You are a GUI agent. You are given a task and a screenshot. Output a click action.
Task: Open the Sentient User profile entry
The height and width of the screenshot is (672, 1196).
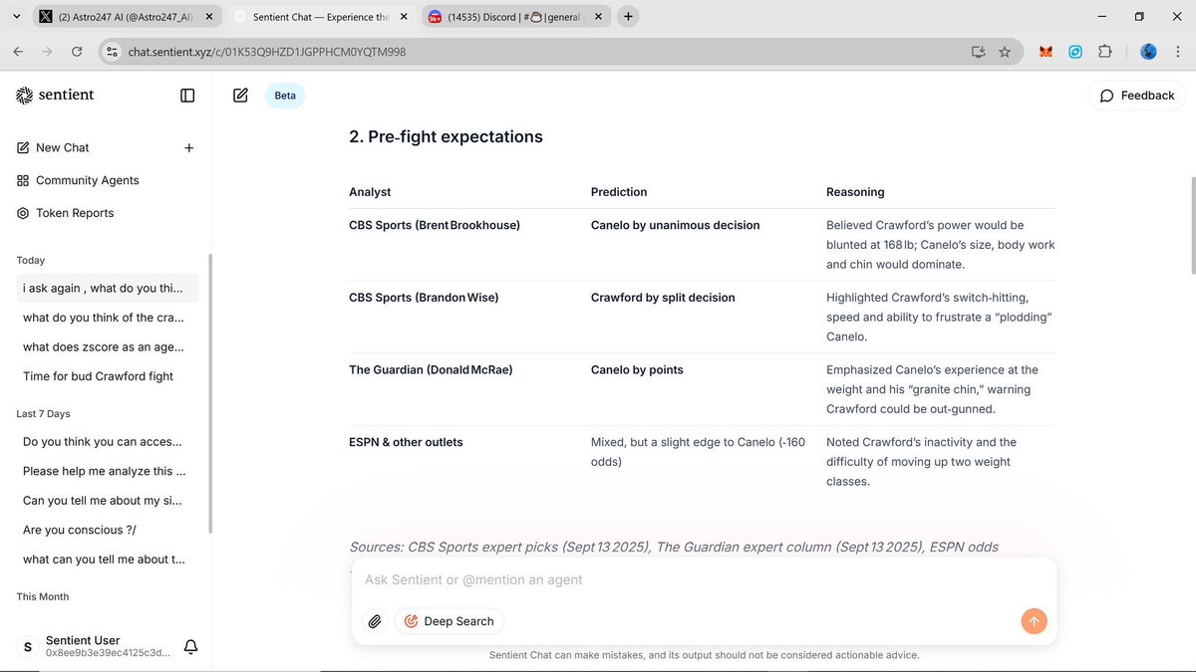coord(95,647)
